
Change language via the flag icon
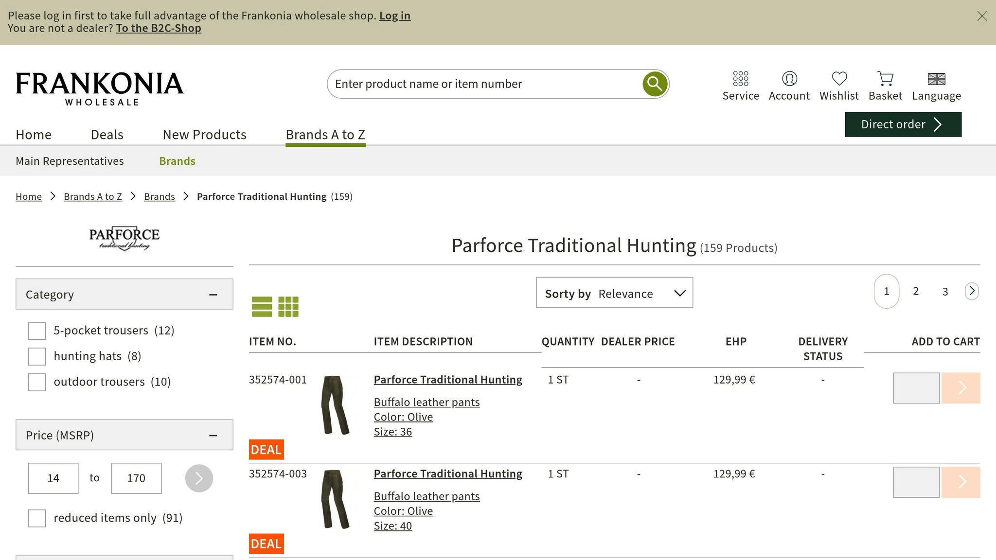[936, 79]
